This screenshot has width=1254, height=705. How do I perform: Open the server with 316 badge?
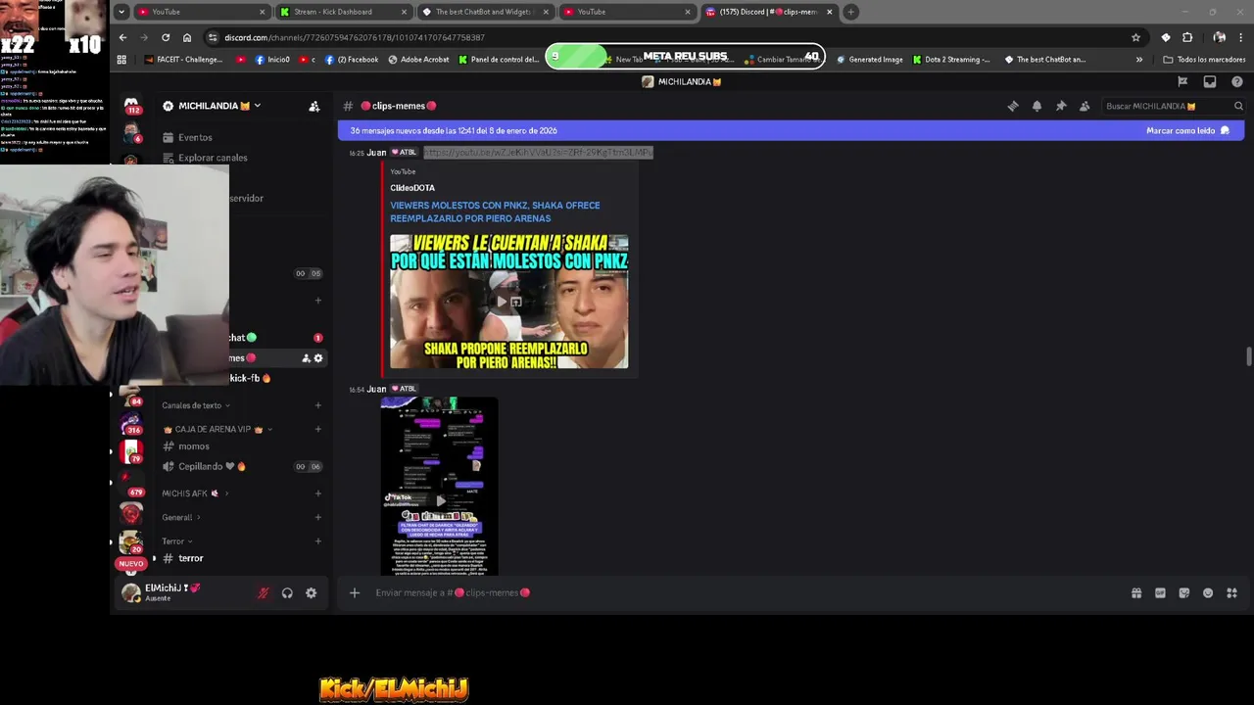click(x=131, y=424)
